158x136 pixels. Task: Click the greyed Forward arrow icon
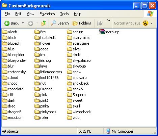point(30,24)
